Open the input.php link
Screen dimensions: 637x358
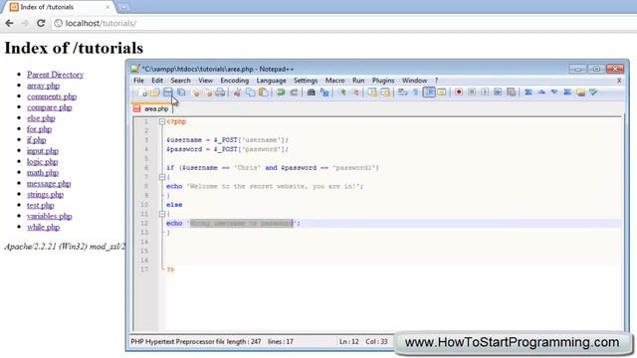tap(43, 151)
